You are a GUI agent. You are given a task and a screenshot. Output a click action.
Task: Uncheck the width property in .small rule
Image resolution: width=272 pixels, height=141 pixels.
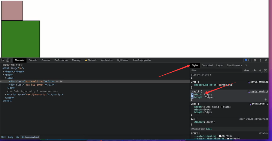(192, 95)
